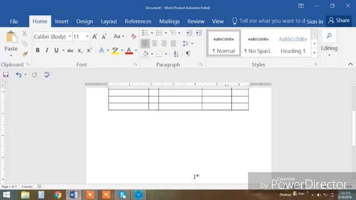Sort text with A-Z icon

(176, 54)
